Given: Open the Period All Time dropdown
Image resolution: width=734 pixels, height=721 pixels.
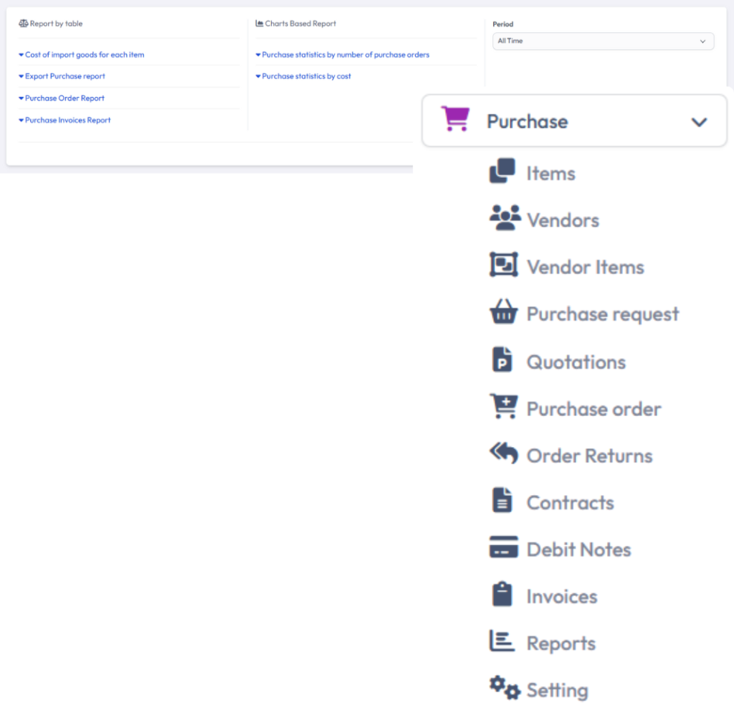Looking at the screenshot, I should [603, 42].
